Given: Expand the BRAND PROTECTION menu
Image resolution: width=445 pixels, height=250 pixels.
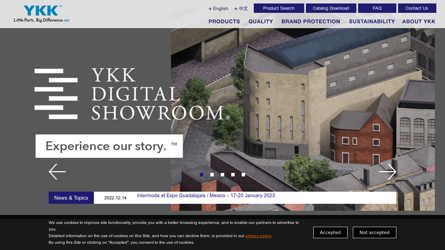Looking at the screenshot, I should (311, 22).
